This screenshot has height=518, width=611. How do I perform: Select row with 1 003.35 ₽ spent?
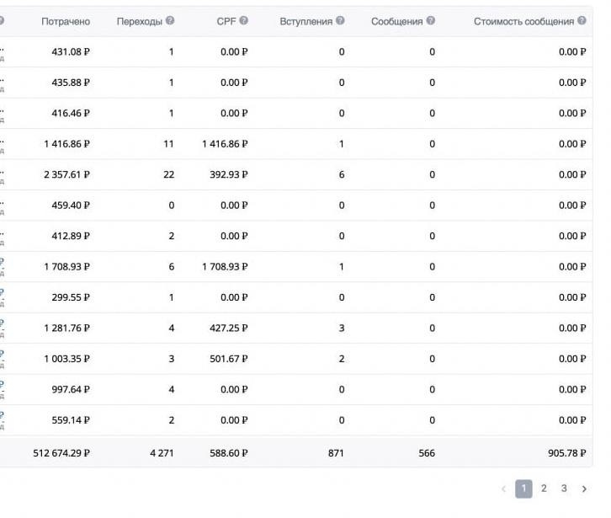(296, 359)
